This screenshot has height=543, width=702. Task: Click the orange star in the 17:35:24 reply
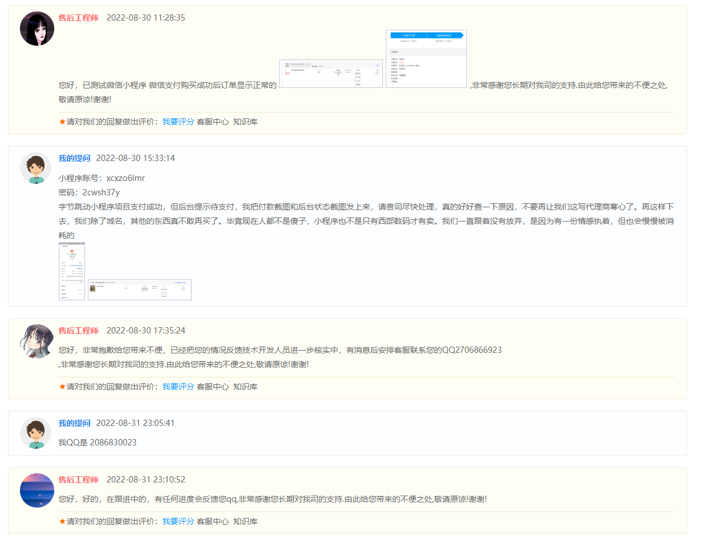coord(62,387)
